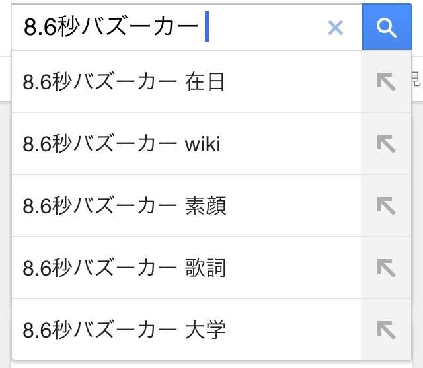Image resolution: width=423 pixels, height=368 pixels.
Task: Click the word 素顔 in the suggestions
Action: 206,206
